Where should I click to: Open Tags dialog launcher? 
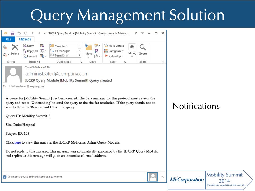[x=125, y=62]
